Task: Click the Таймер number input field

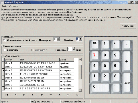Action: coord(70,49)
